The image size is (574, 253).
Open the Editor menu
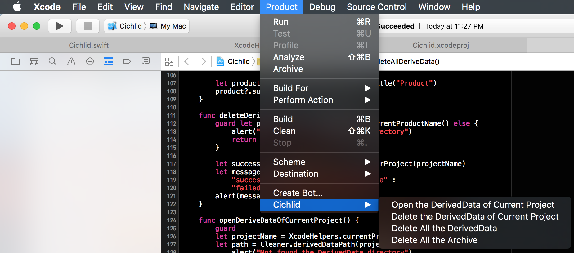click(x=242, y=7)
